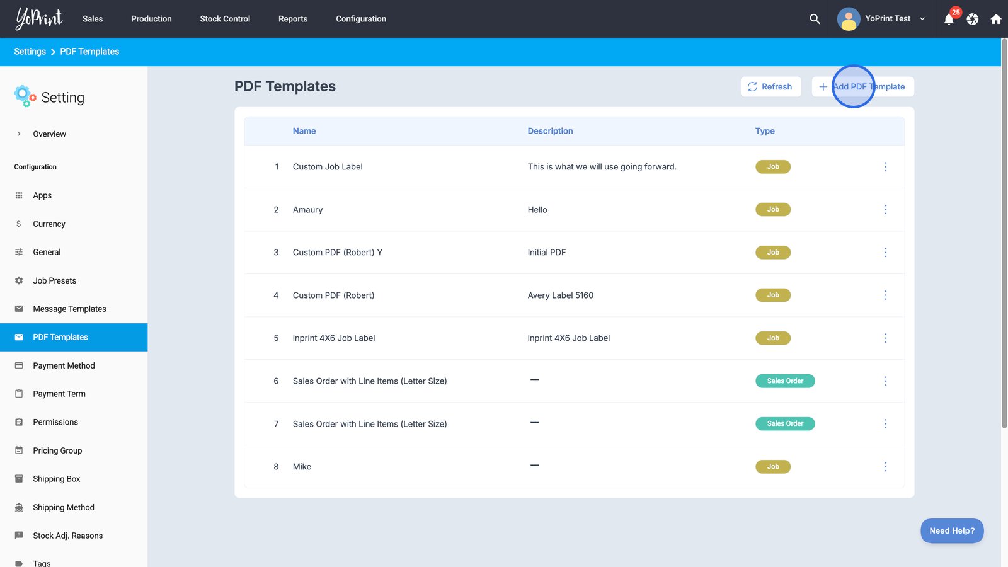Go to Settings breadcrumb link

(30, 52)
